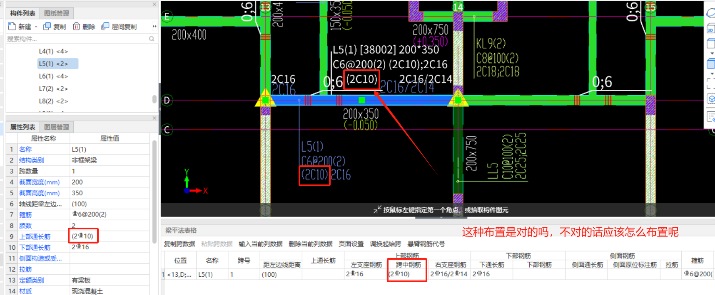
Task: Click the property table vertical scrollbar
Action: coord(154,191)
